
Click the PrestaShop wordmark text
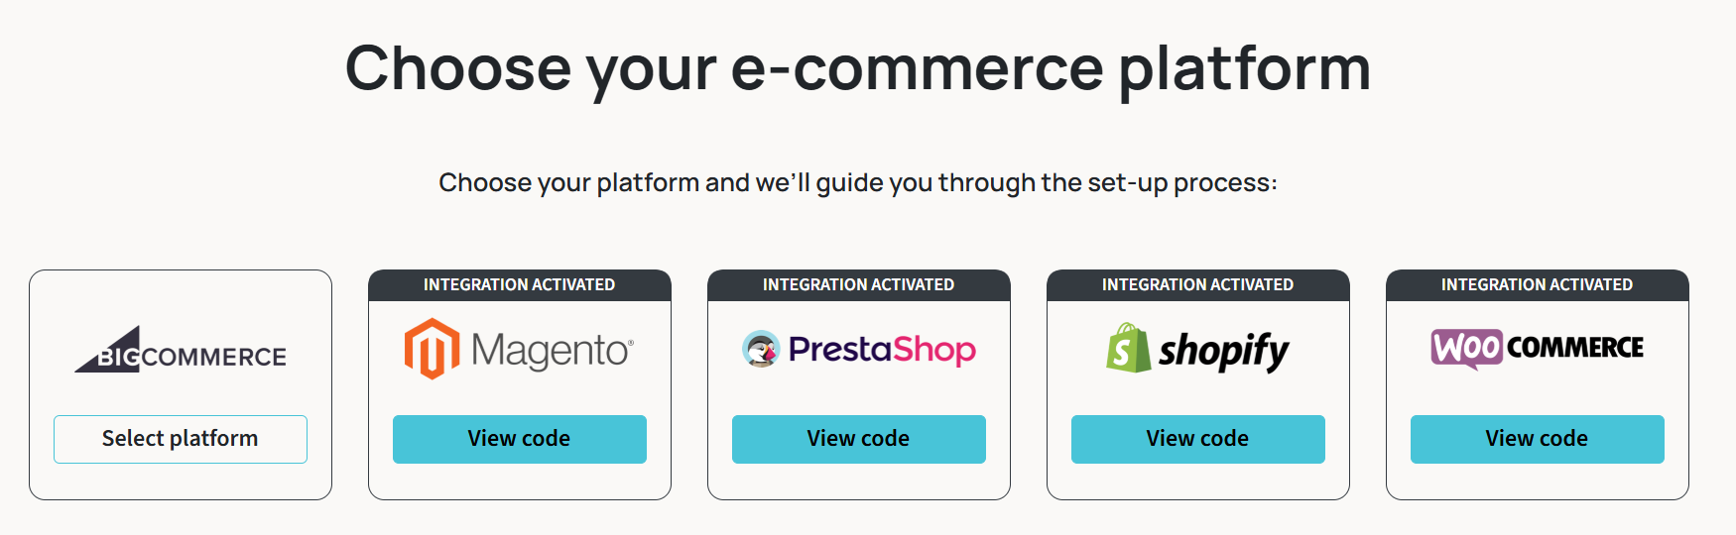click(882, 350)
